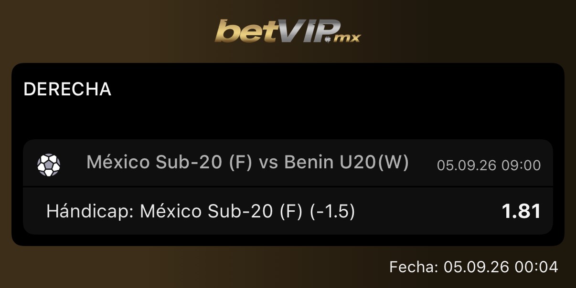The width and height of the screenshot is (576, 288).
Task: Click the "Fecha:" label
Action: 414,267
